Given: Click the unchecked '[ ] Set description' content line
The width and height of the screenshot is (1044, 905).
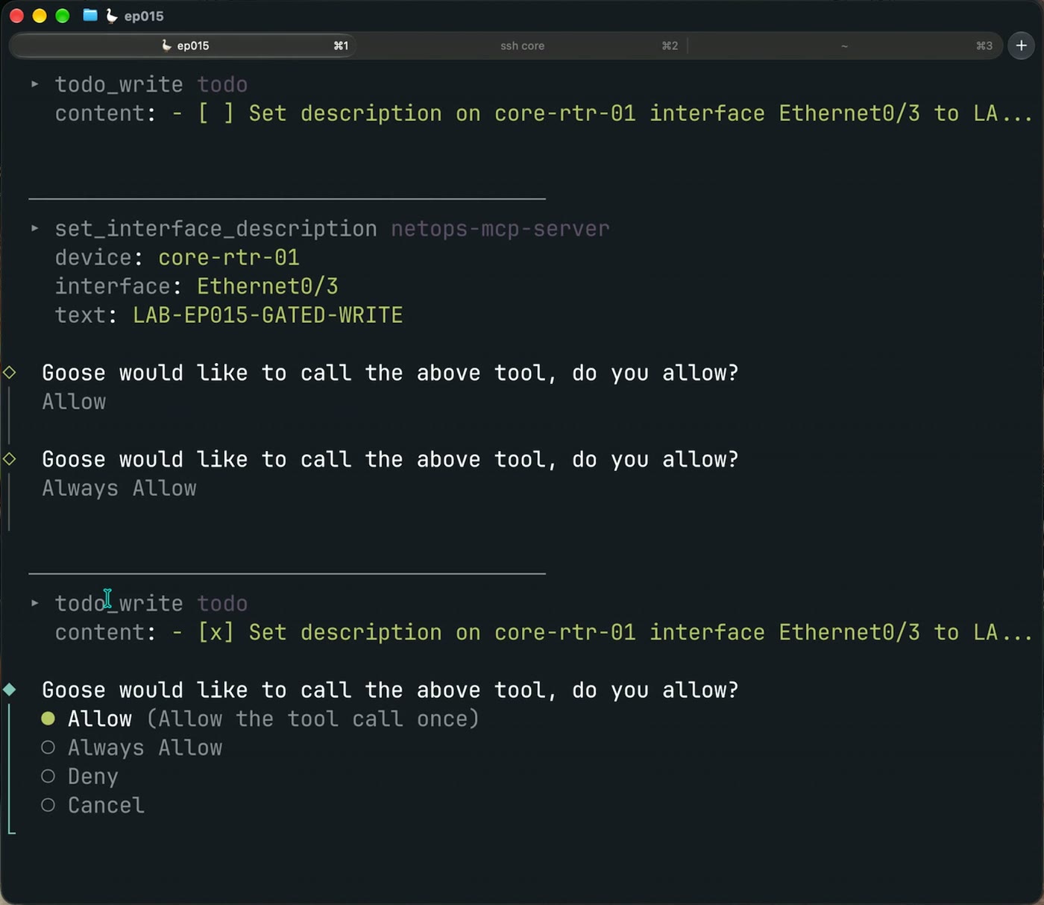Looking at the screenshot, I should pos(543,113).
